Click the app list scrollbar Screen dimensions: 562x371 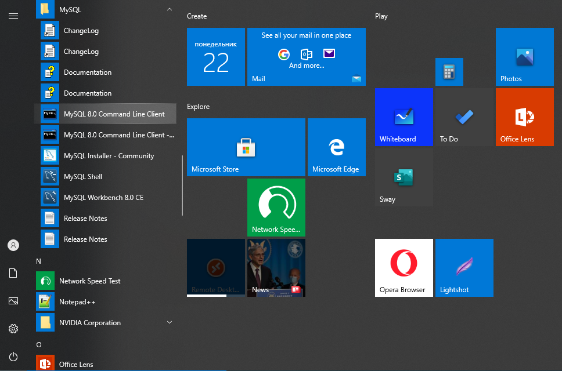[183, 185]
